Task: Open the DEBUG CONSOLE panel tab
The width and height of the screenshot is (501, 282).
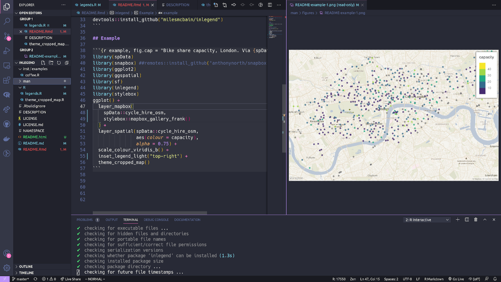Action: 156,220
